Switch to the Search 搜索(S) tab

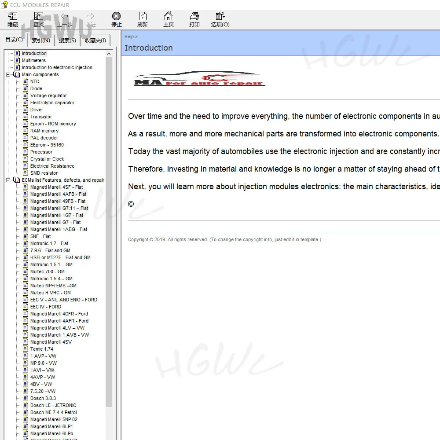click(x=67, y=40)
